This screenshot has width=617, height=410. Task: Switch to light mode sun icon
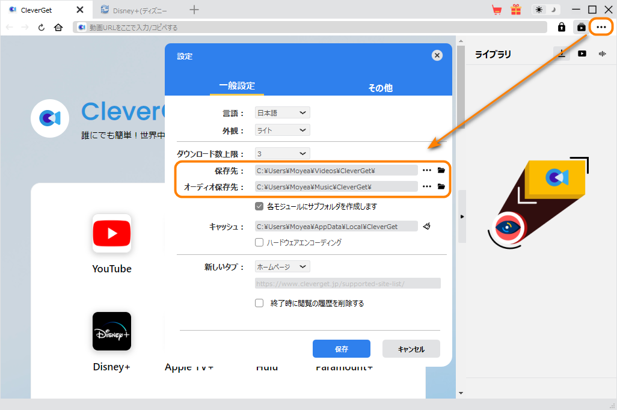[539, 10]
